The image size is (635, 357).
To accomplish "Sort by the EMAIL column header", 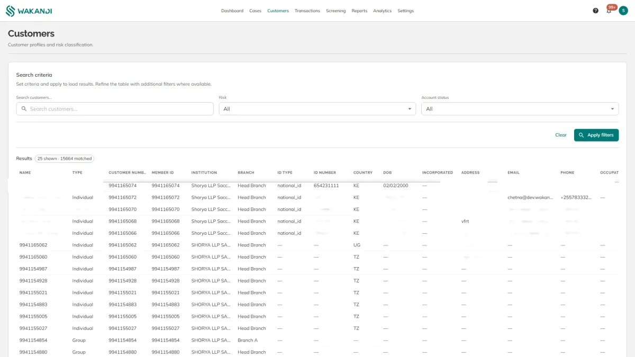I will point(514,172).
